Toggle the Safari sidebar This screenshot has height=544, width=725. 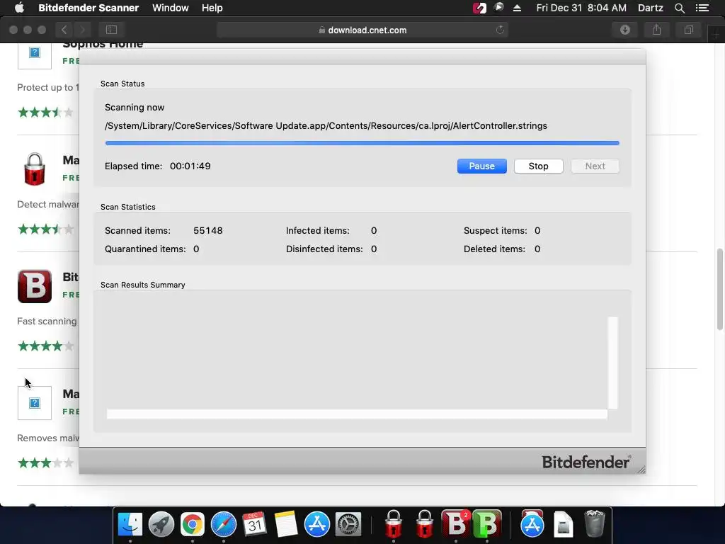[x=111, y=30]
